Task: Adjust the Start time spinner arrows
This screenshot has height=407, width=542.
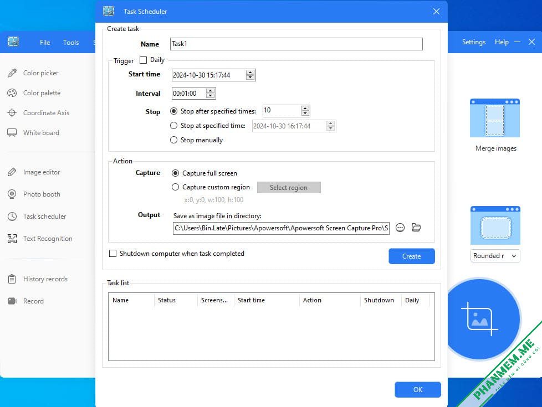Action: pyautogui.click(x=250, y=75)
